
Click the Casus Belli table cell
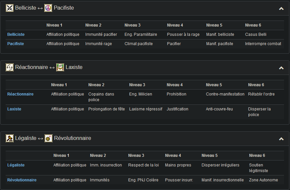pos(256,34)
